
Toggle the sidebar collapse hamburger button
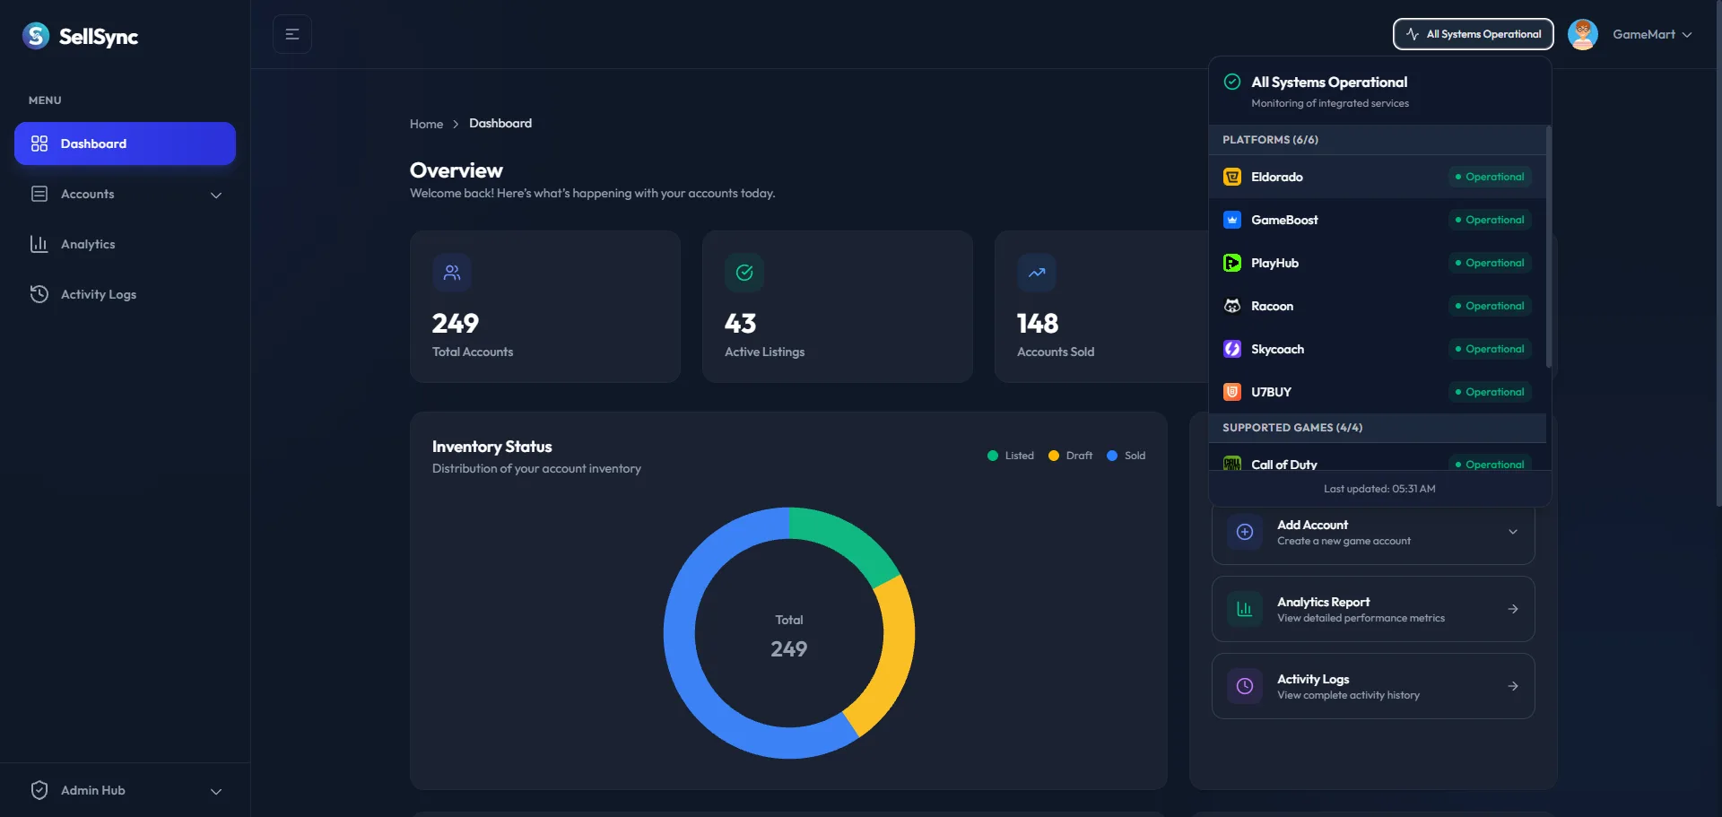point(292,34)
